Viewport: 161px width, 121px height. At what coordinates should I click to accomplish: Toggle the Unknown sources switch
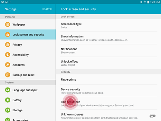153,116
